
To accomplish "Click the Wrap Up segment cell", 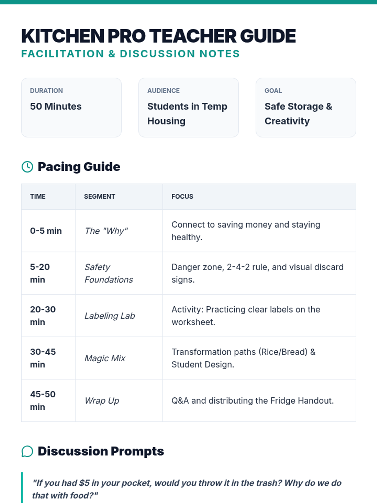I will coord(102,401).
